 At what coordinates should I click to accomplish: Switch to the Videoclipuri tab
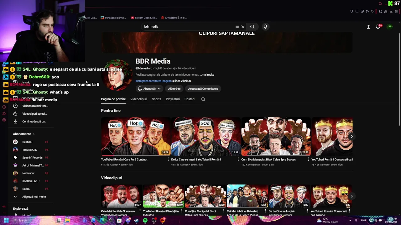tap(139, 99)
